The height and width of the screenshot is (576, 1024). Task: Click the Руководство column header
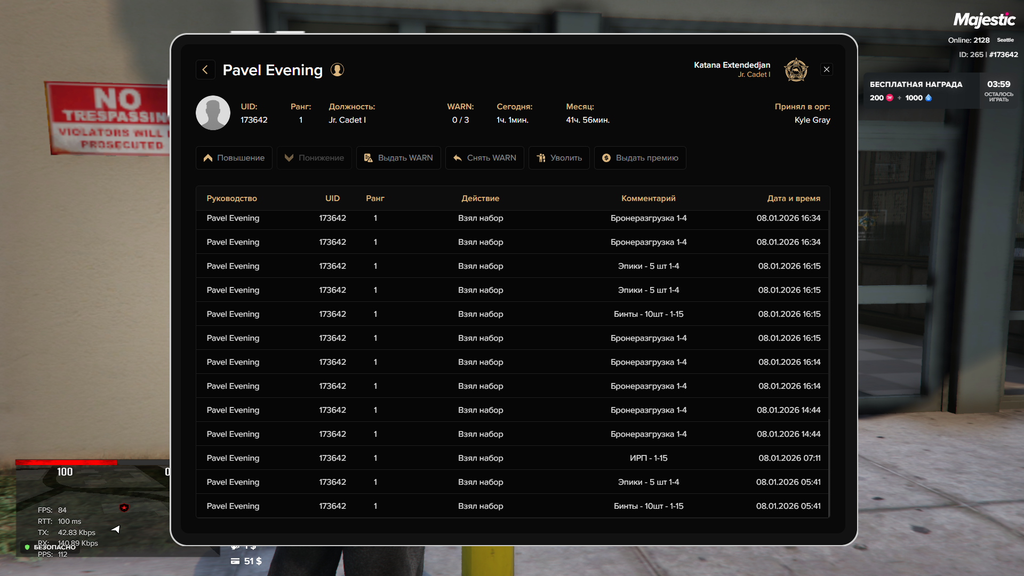point(231,198)
